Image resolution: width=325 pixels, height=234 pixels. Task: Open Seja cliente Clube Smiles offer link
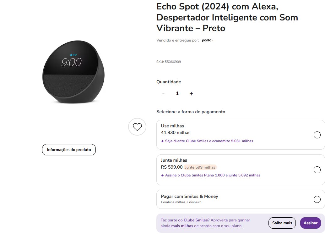click(209, 141)
